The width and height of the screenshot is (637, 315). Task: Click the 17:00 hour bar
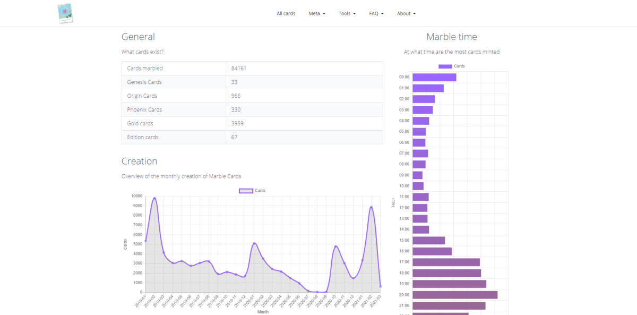[x=446, y=262]
